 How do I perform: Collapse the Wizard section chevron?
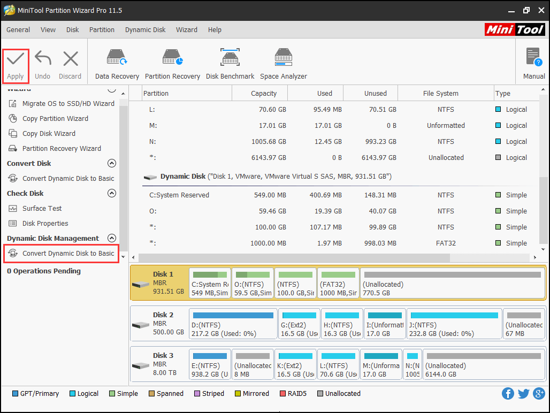point(111,90)
